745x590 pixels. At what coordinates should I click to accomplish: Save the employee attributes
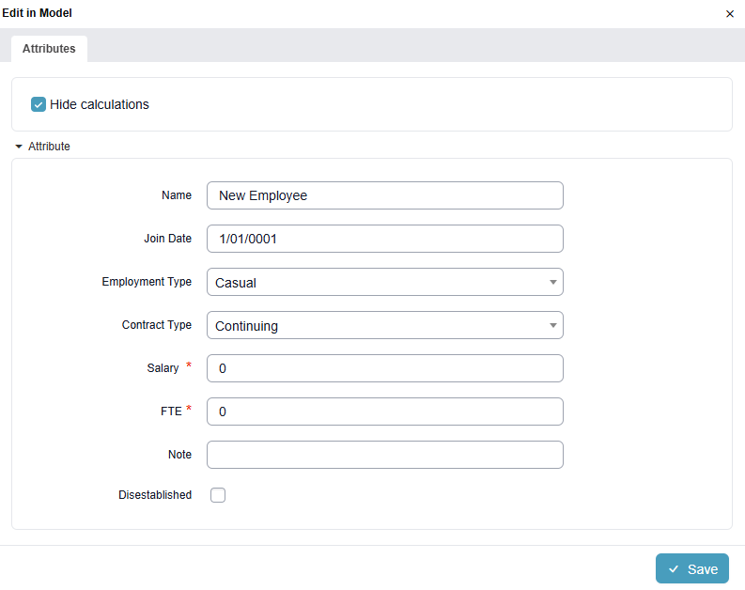[x=691, y=568]
